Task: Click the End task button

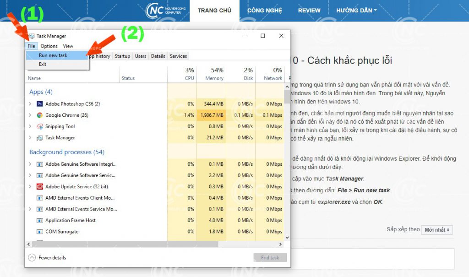Action: click(270, 258)
